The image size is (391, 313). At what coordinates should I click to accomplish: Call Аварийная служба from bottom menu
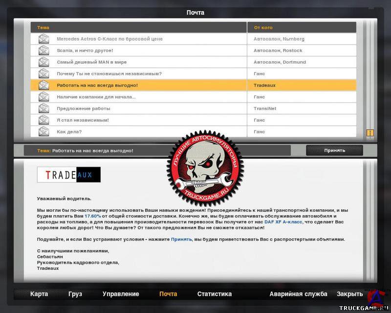[298, 294]
